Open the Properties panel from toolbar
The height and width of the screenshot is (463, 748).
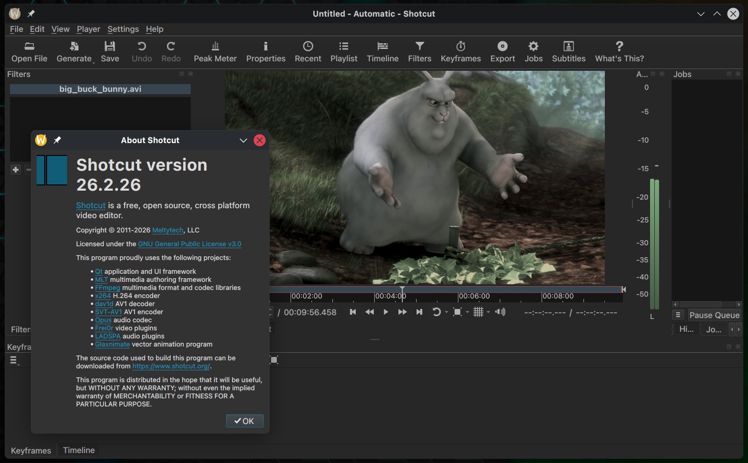[265, 52]
